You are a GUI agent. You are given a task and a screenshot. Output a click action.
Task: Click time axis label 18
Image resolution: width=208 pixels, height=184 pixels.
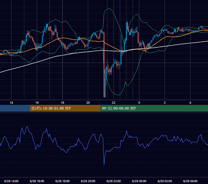click(x=62, y=103)
